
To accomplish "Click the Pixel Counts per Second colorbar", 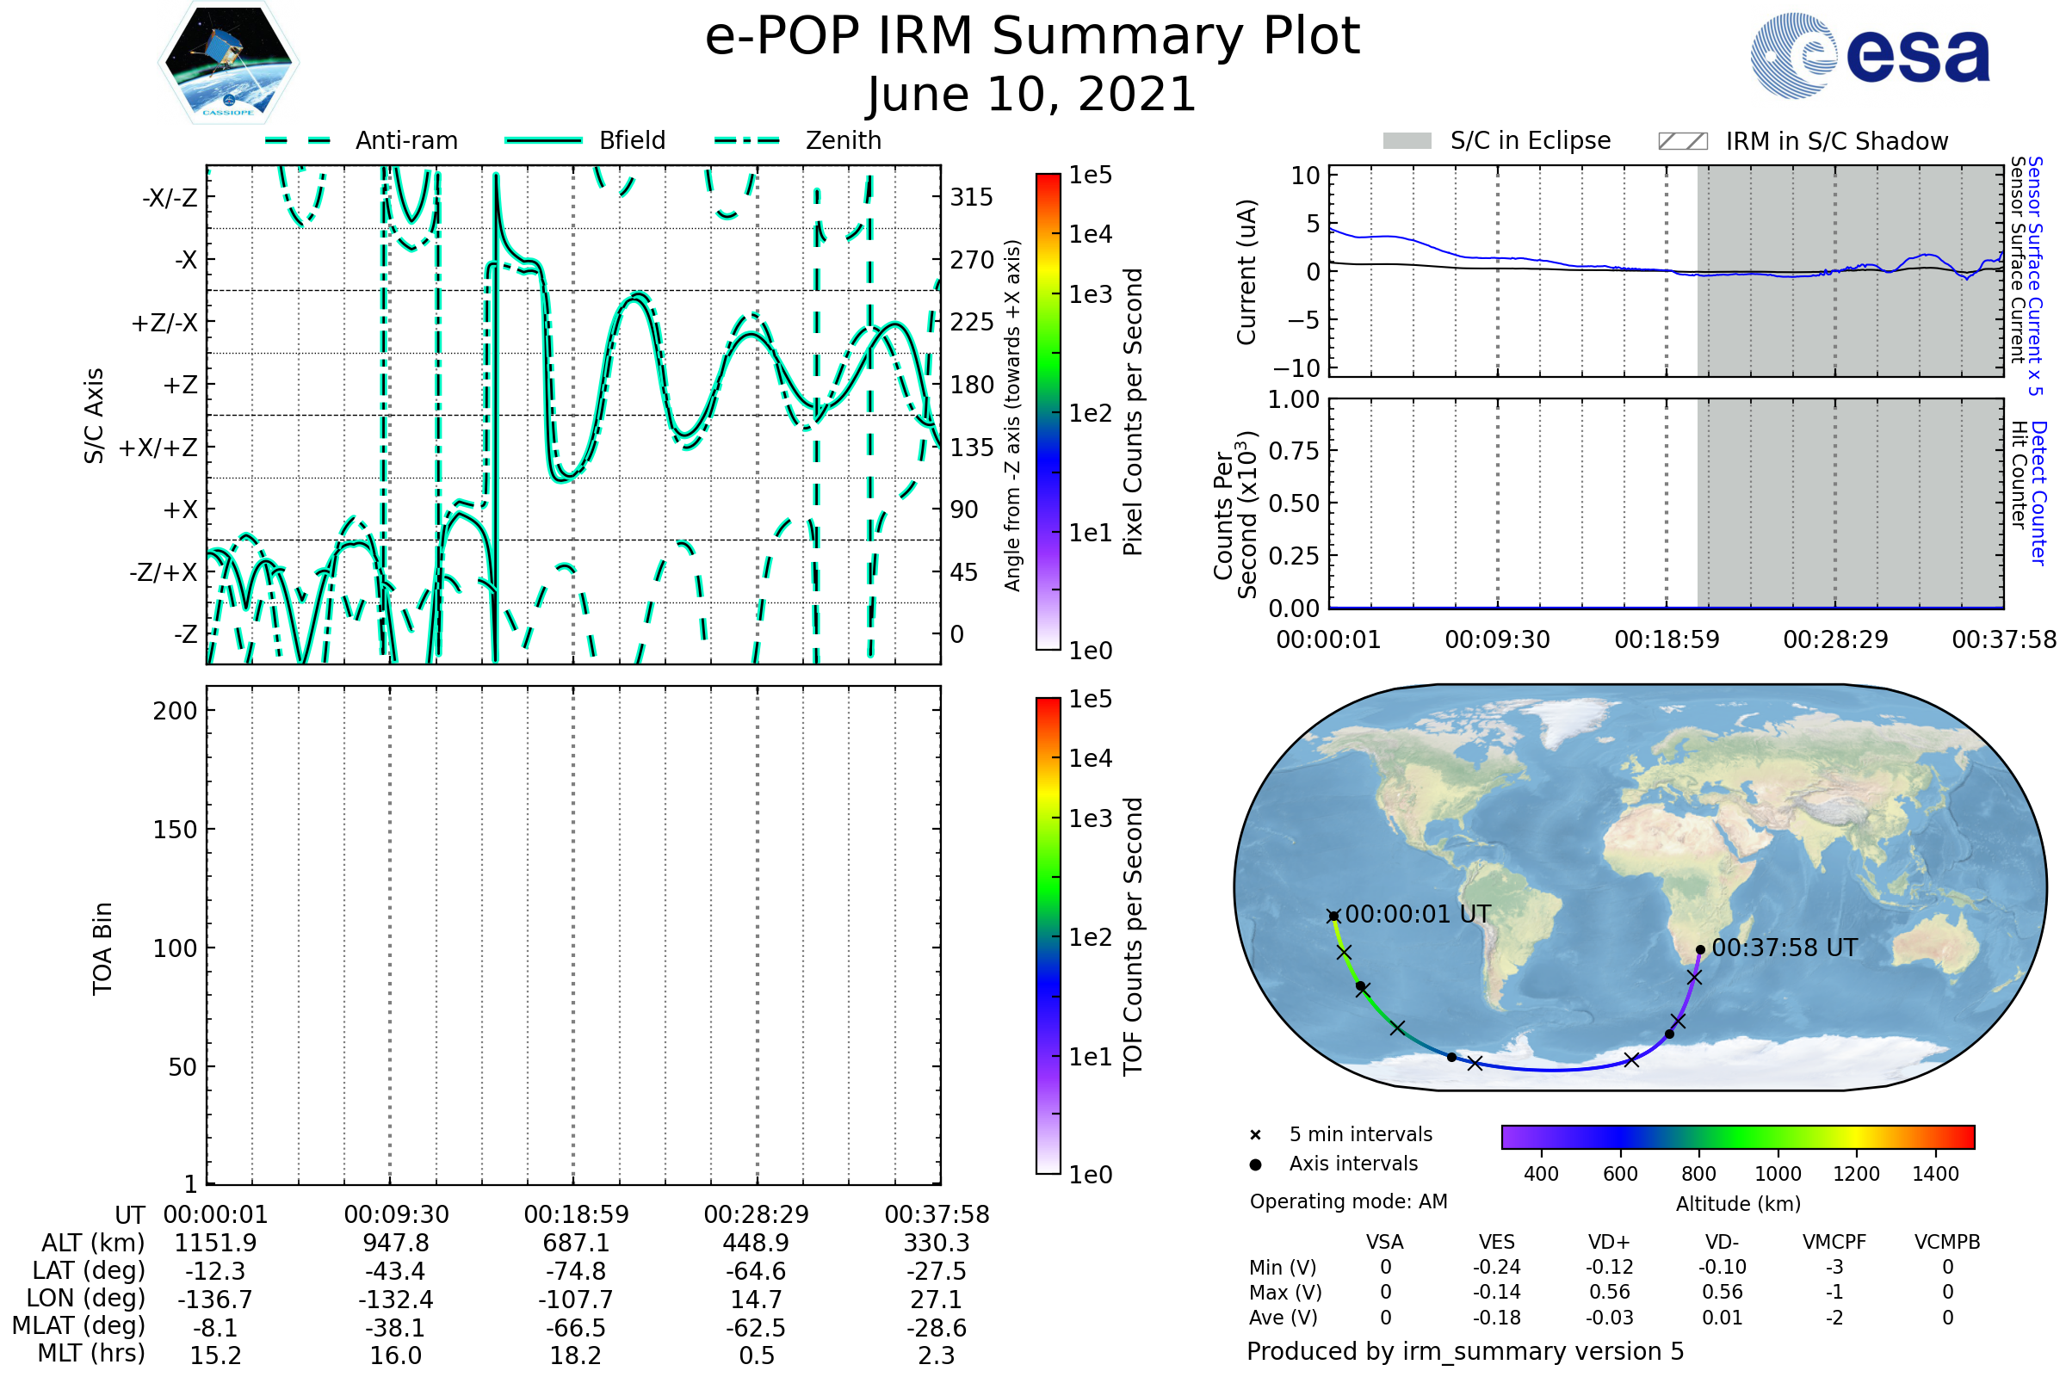I will tap(1048, 411).
